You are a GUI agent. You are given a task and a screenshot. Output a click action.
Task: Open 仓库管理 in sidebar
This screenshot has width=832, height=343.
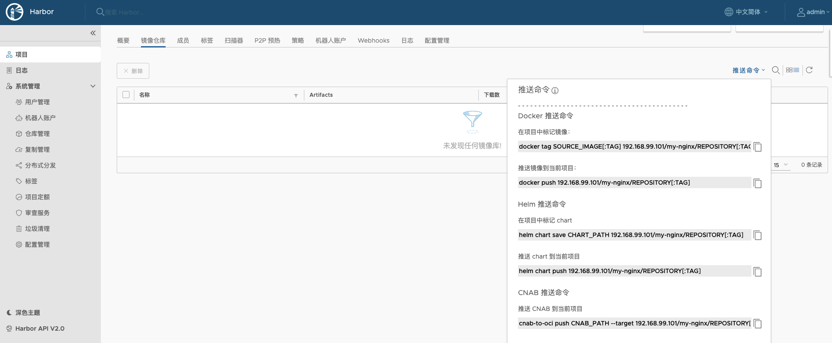pos(37,134)
